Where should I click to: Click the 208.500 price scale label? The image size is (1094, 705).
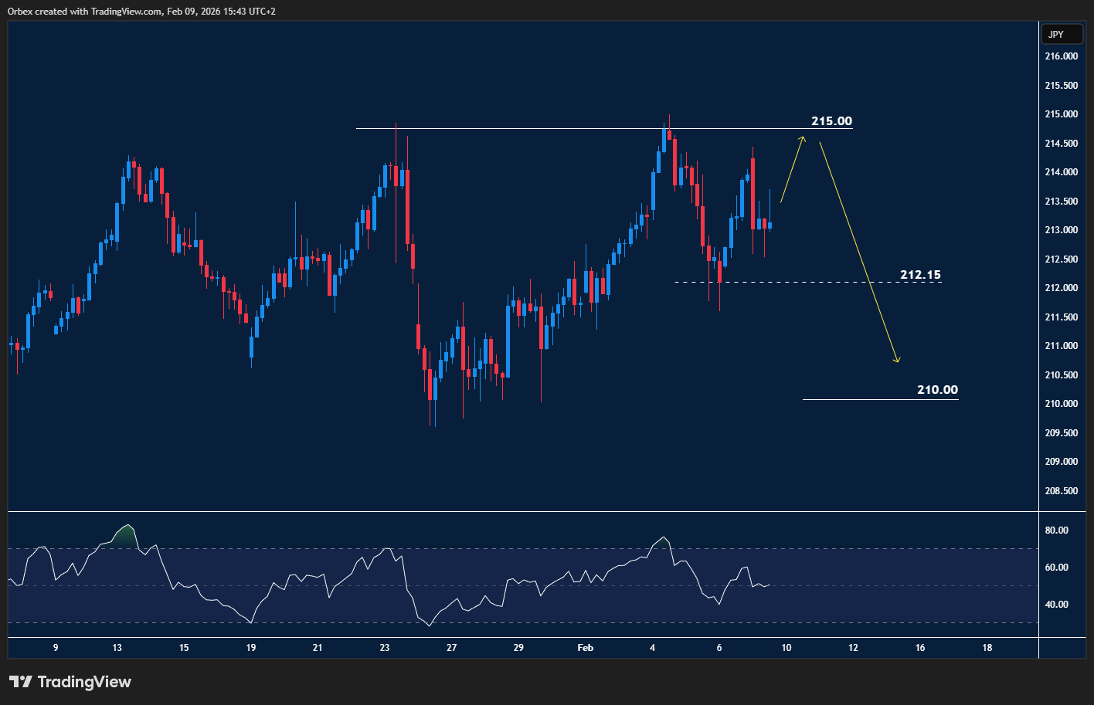pos(1061,491)
